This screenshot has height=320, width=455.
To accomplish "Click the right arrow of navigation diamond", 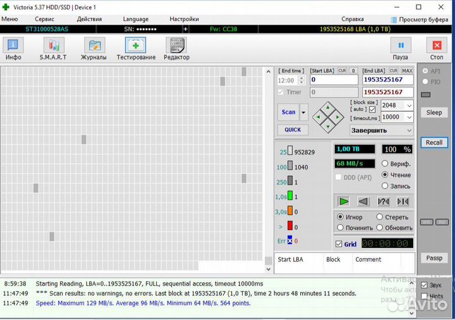I will 337,117.
